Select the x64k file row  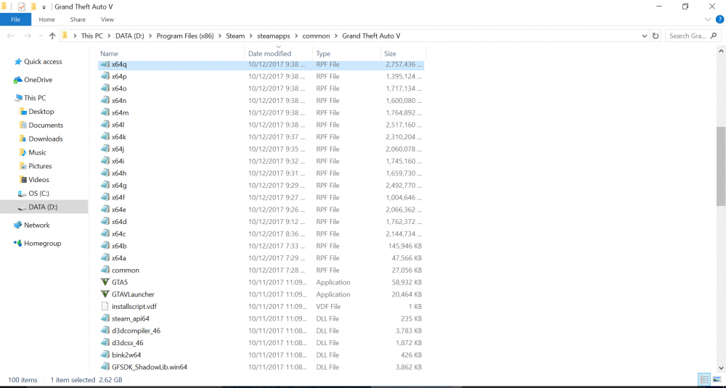pos(261,137)
